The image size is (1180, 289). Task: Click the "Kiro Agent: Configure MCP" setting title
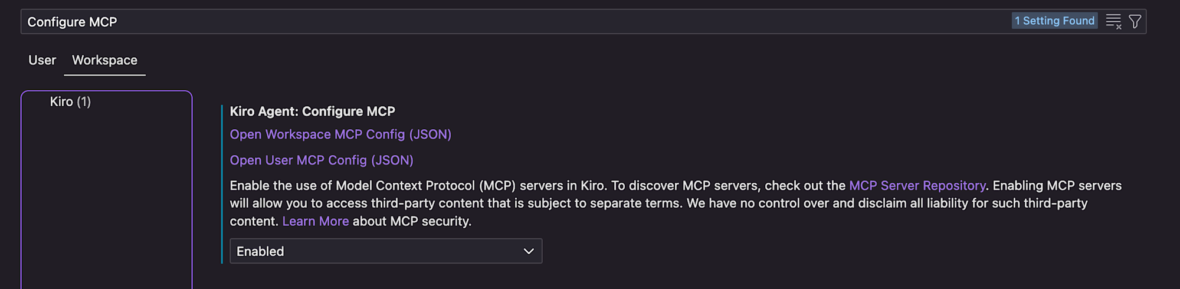click(312, 111)
